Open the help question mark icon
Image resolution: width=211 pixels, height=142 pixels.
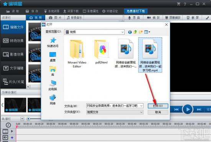pyautogui.click(x=185, y=4)
